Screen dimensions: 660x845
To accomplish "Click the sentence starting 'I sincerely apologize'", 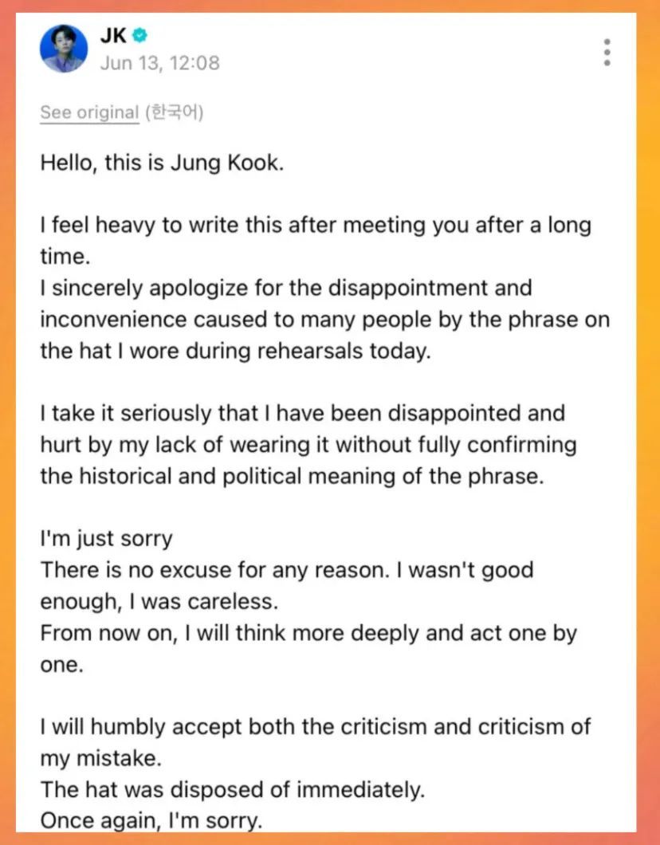I will click(x=285, y=287).
